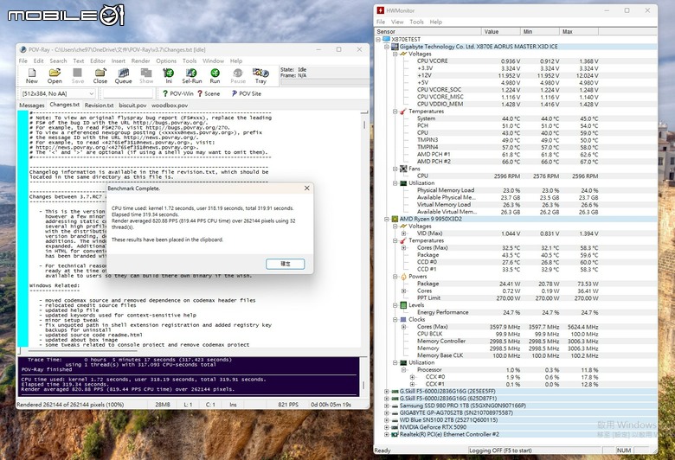This screenshot has height=460, width=675.
Task: Open HWMonitor File menu
Action: (381, 22)
